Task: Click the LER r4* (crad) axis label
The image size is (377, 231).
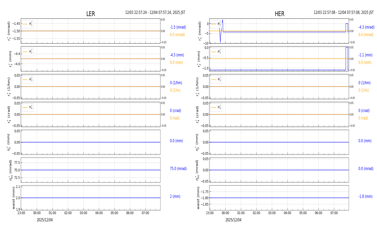Action: (9, 114)
